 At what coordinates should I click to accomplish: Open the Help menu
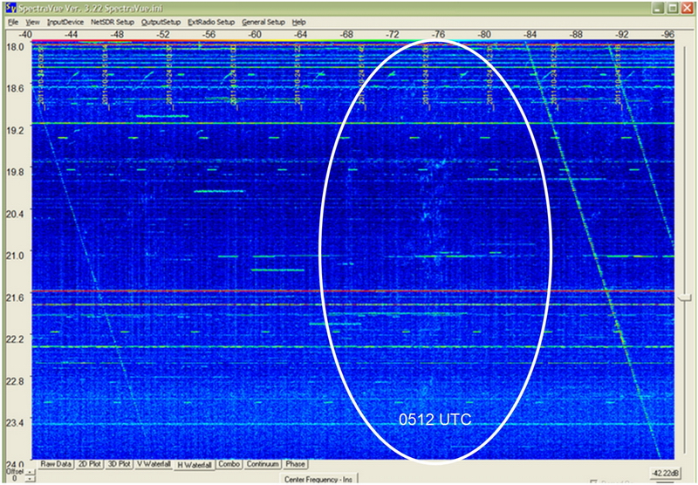pyautogui.click(x=298, y=23)
